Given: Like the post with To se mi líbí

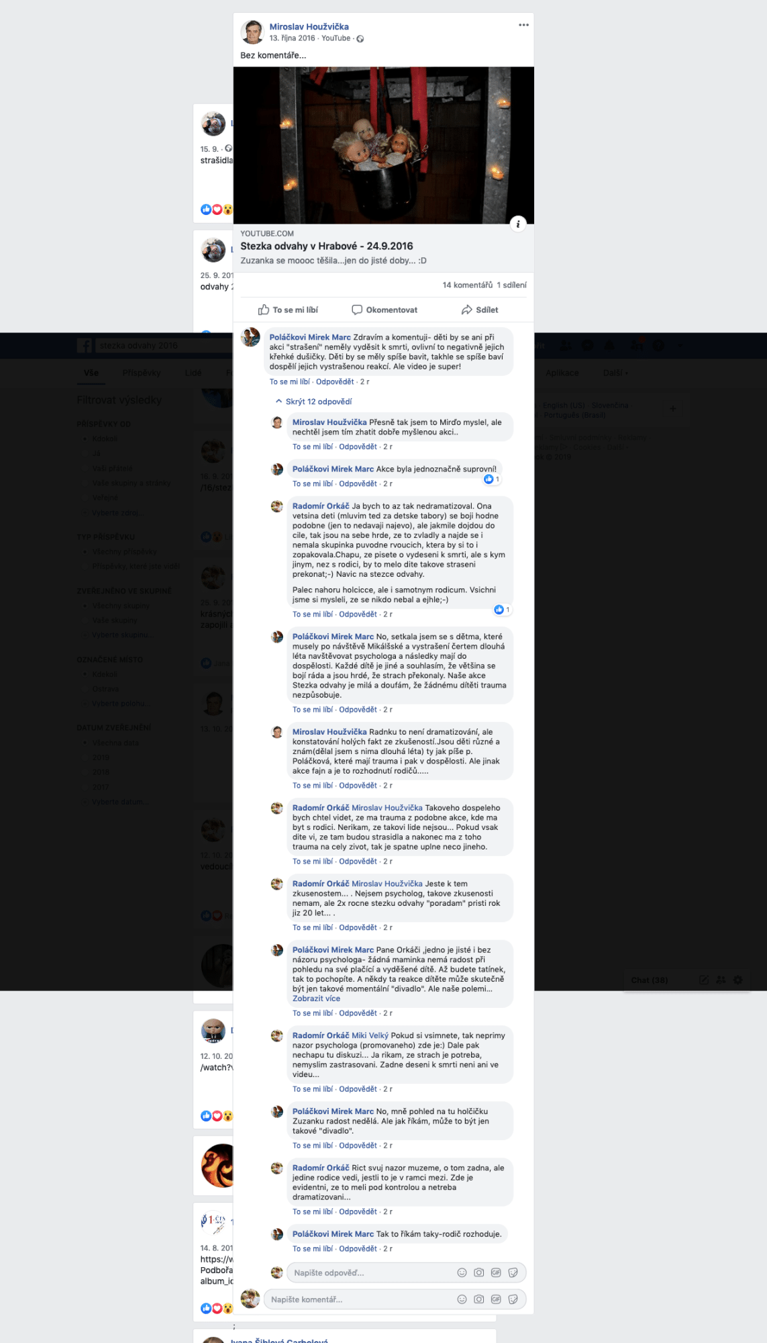Looking at the screenshot, I should (288, 310).
